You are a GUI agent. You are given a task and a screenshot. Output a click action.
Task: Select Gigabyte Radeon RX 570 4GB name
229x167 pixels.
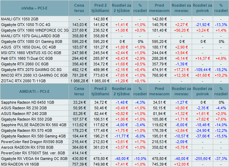coord(27,130)
